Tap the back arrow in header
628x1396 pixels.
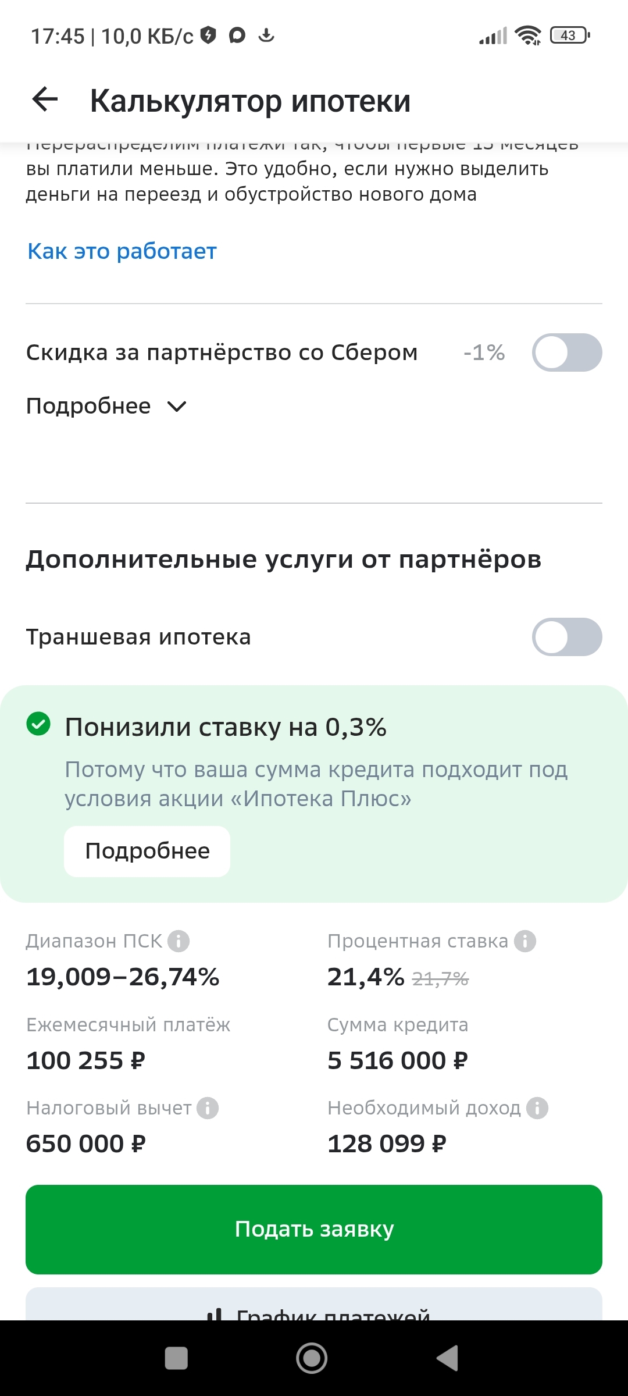(45, 99)
